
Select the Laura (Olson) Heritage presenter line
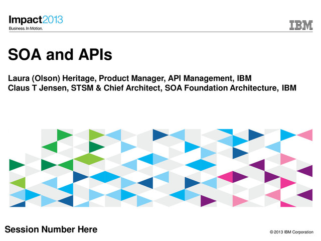130,78
